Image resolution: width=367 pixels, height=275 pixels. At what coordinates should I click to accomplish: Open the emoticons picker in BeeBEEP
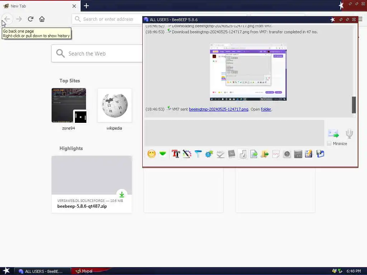[x=152, y=154]
